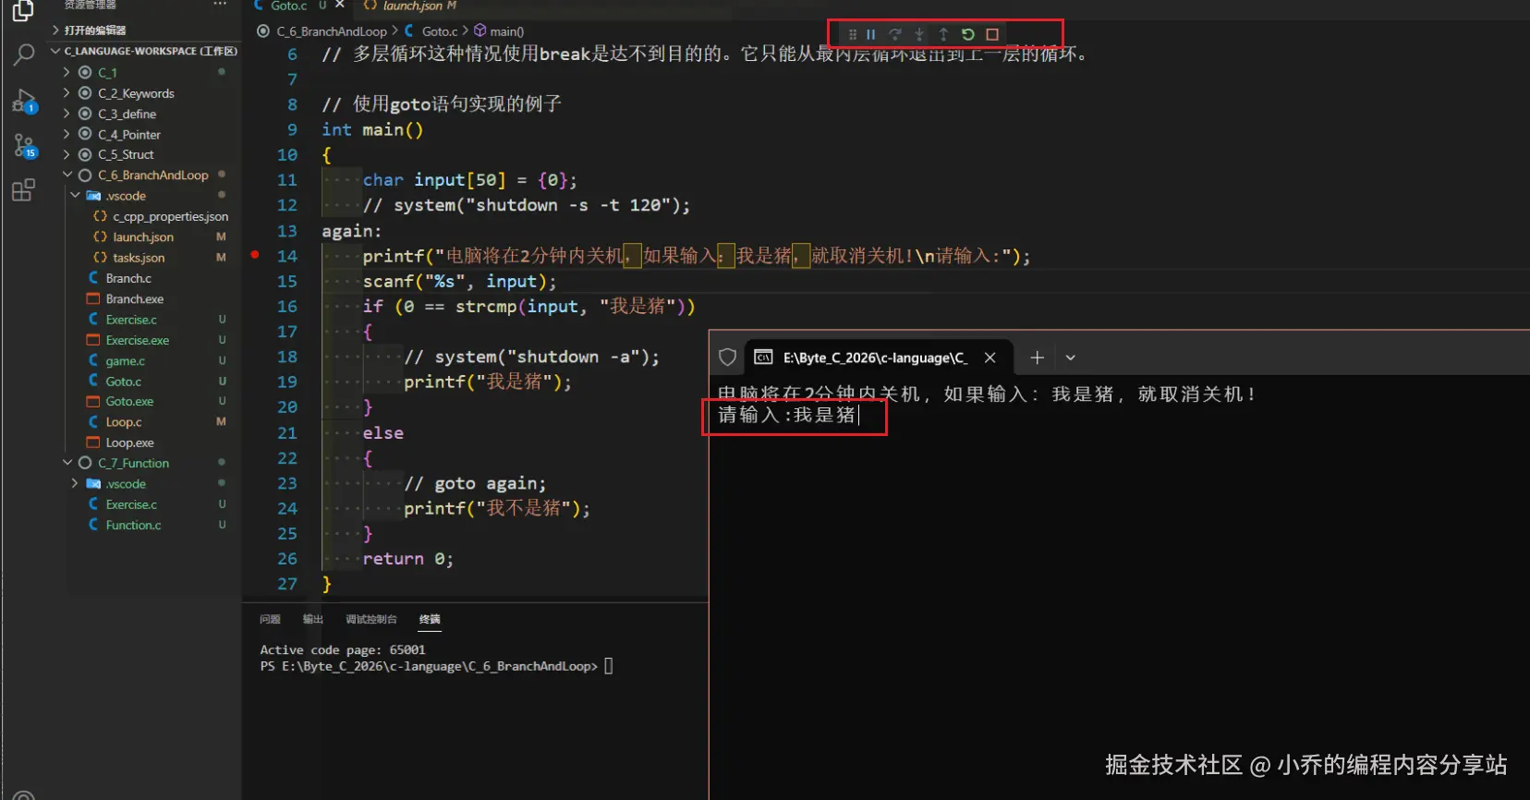Click the 'return 0;' code line
Viewport: 1530px width, 800px height.
(x=407, y=559)
